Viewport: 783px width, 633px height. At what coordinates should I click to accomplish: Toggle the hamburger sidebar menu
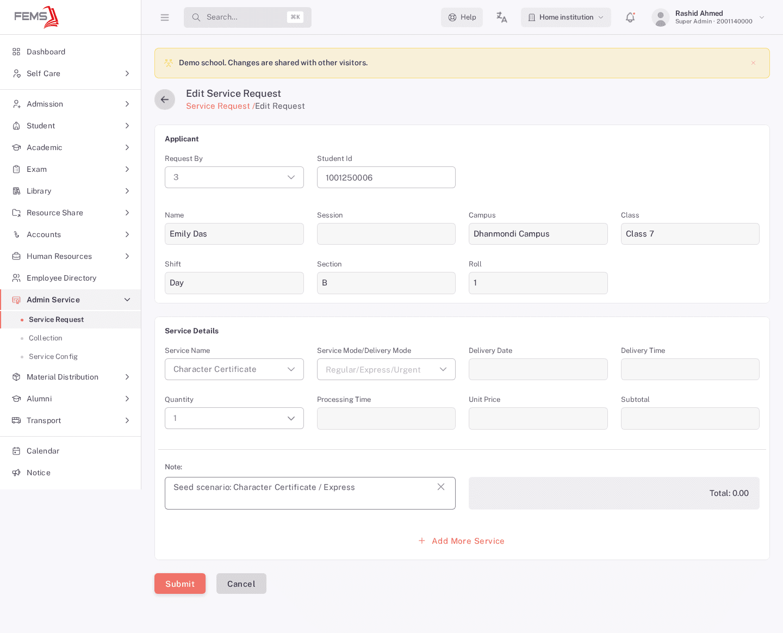[165, 17]
